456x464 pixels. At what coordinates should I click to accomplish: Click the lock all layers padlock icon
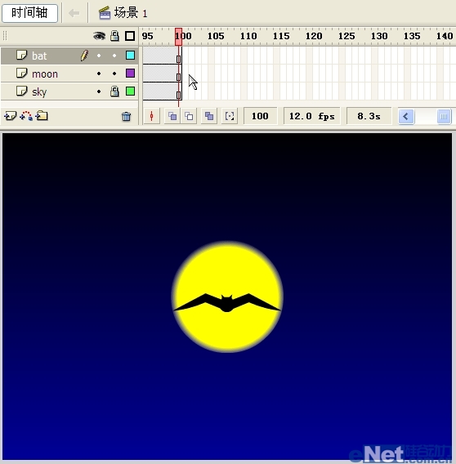pyautogui.click(x=114, y=36)
